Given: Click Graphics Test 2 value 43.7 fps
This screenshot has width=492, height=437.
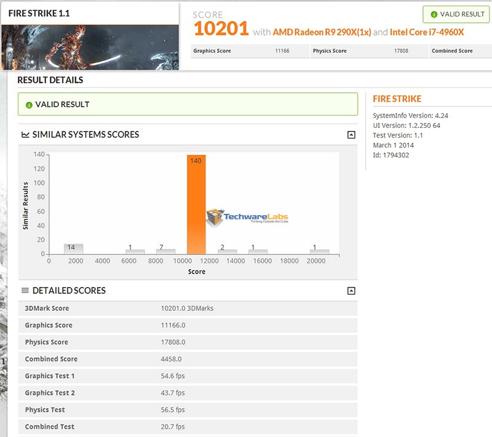Looking at the screenshot, I should click(x=173, y=393).
